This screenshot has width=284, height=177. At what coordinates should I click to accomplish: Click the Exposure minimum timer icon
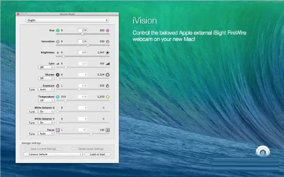[x=58, y=86]
